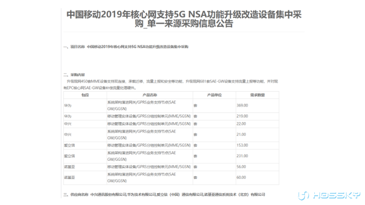This screenshot has height=205, width=365.
Task: Click the SAE GW/GGSN product name in the 231.00 row
Action: (141, 156)
